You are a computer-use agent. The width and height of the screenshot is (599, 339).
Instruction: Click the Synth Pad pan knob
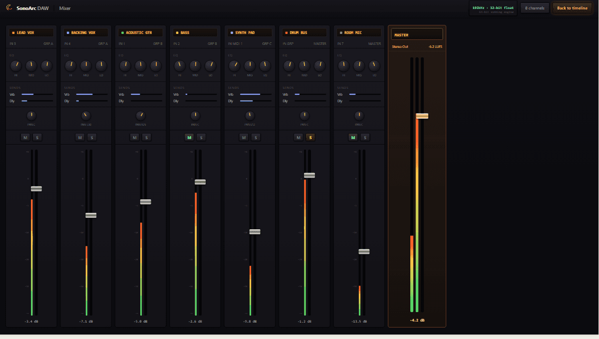pyautogui.click(x=250, y=116)
